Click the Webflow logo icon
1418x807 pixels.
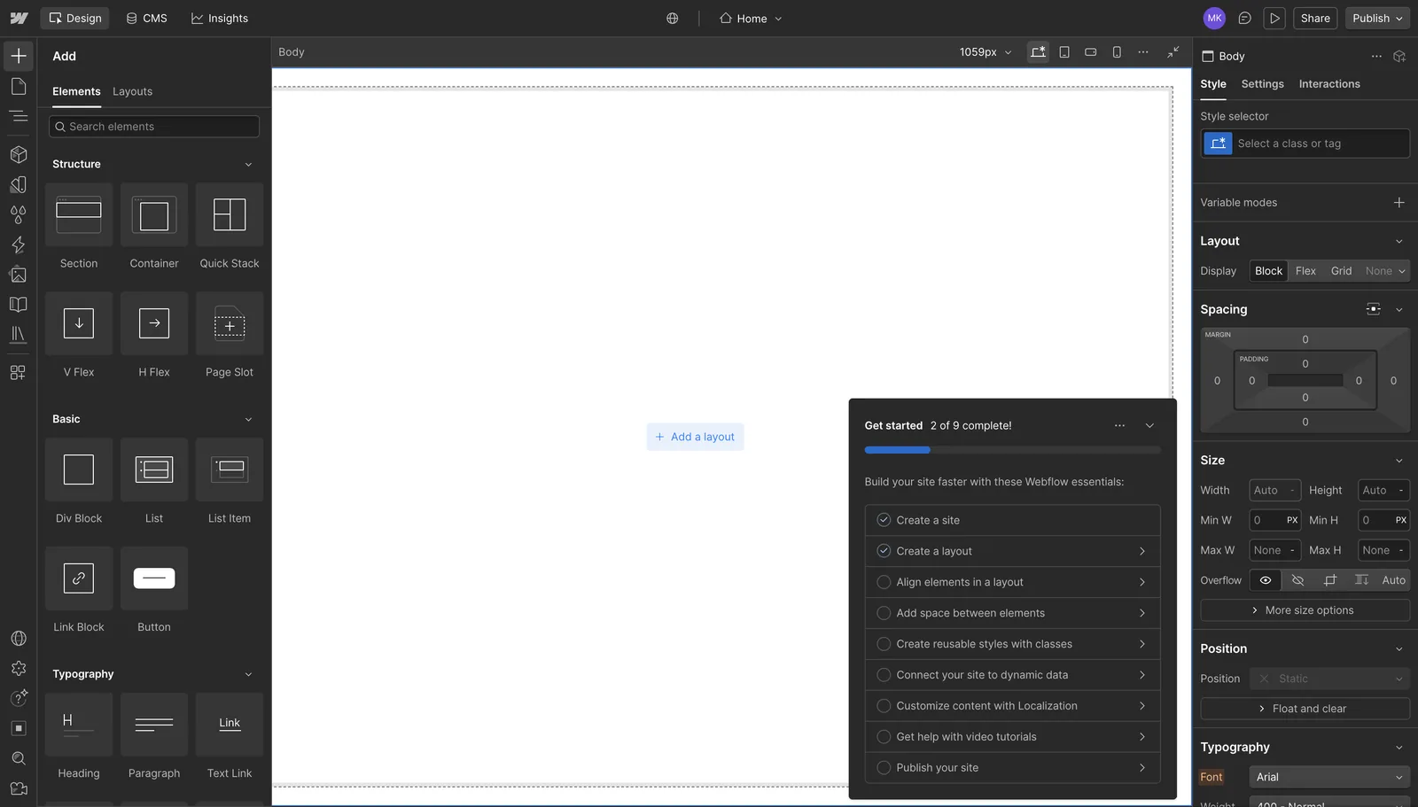tap(19, 18)
